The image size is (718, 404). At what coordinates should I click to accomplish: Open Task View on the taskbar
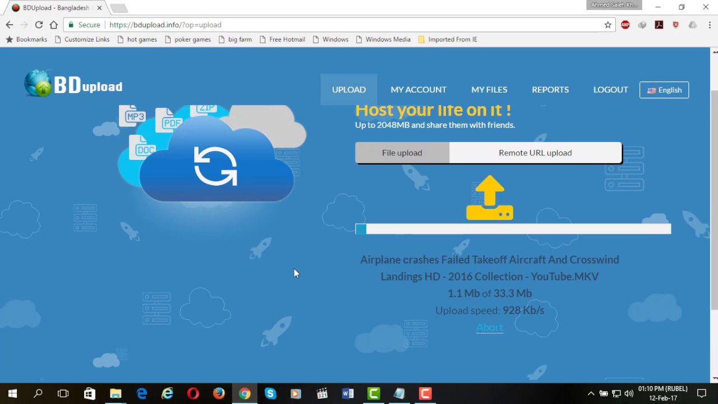tap(63, 393)
